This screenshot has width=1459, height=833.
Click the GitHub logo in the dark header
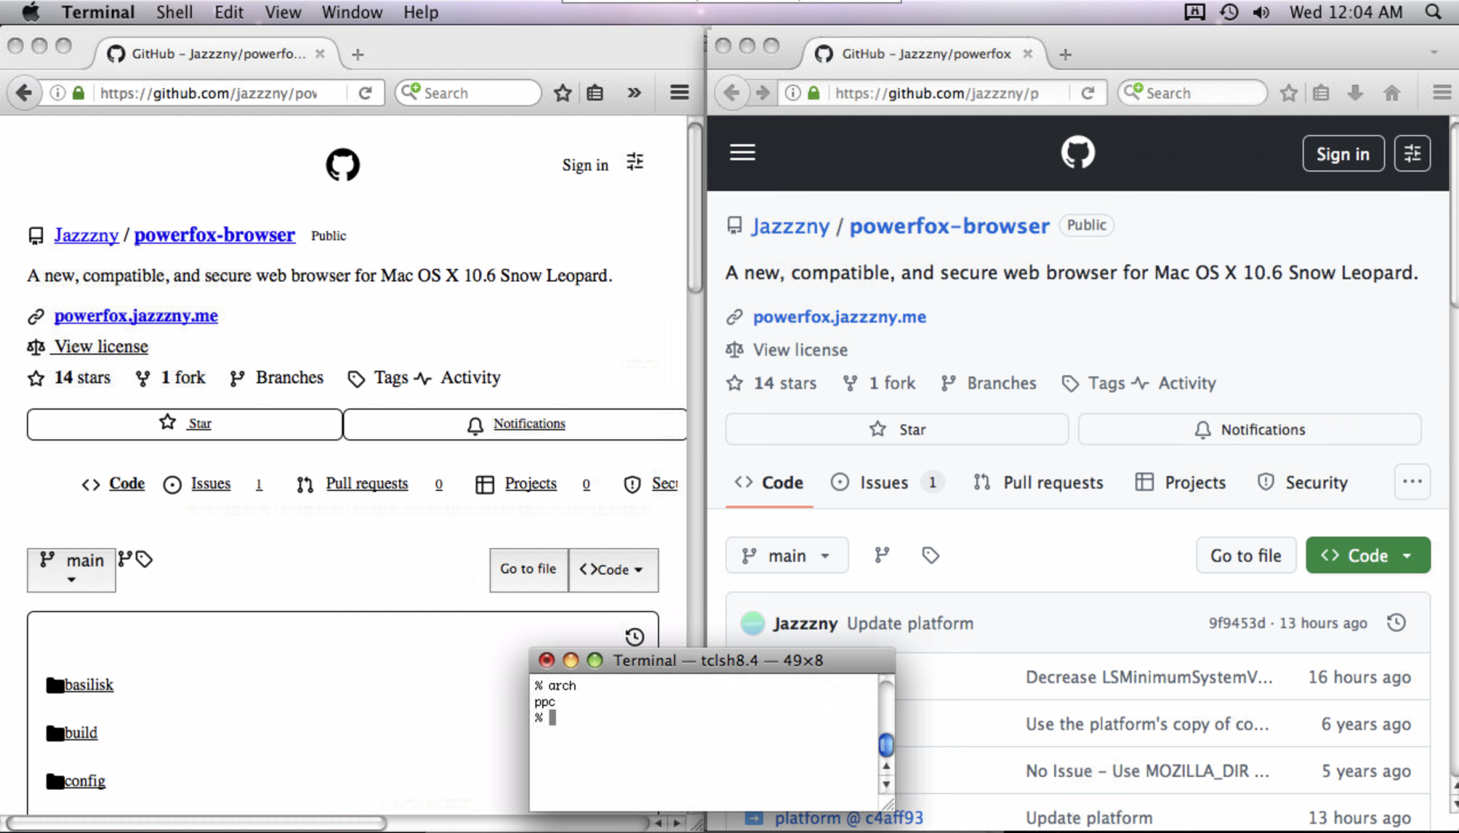pyautogui.click(x=1077, y=152)
